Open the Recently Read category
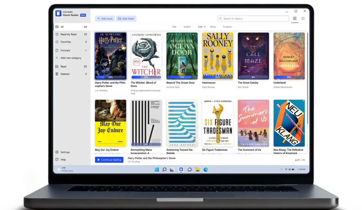This screenshot has width=362, height=210. 68,34
